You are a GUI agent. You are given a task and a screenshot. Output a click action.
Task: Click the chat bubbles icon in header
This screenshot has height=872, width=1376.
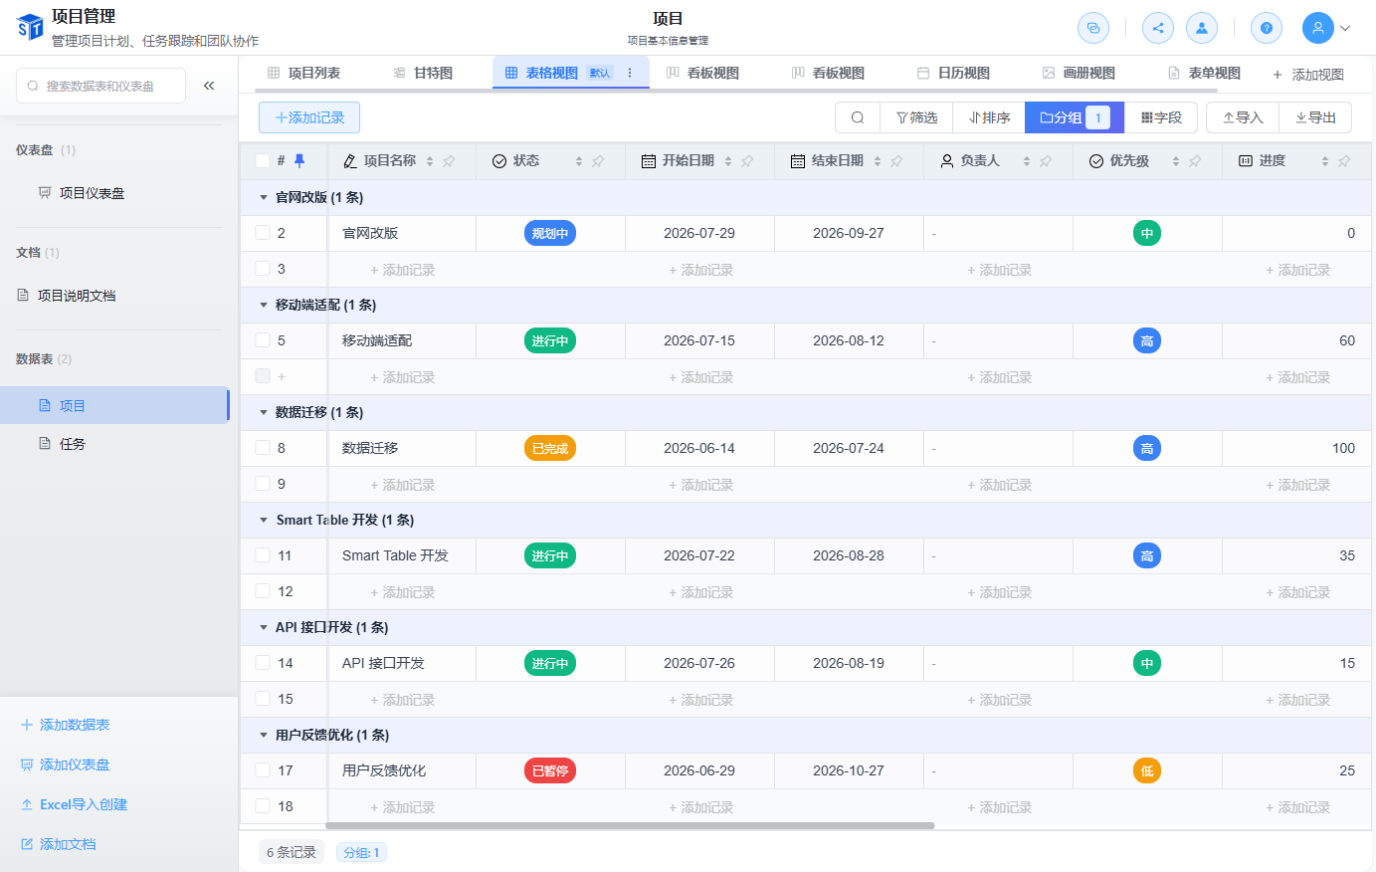[1093, 28]
